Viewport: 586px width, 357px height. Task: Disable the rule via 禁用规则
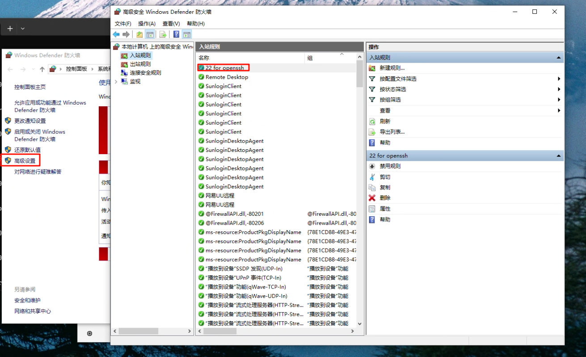point(390,166)
